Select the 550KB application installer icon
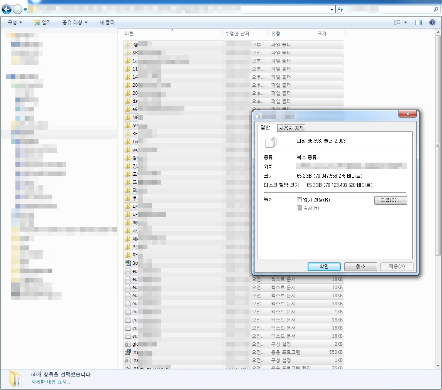The width and height of the screenshot is (442, 390). (128, 352)
